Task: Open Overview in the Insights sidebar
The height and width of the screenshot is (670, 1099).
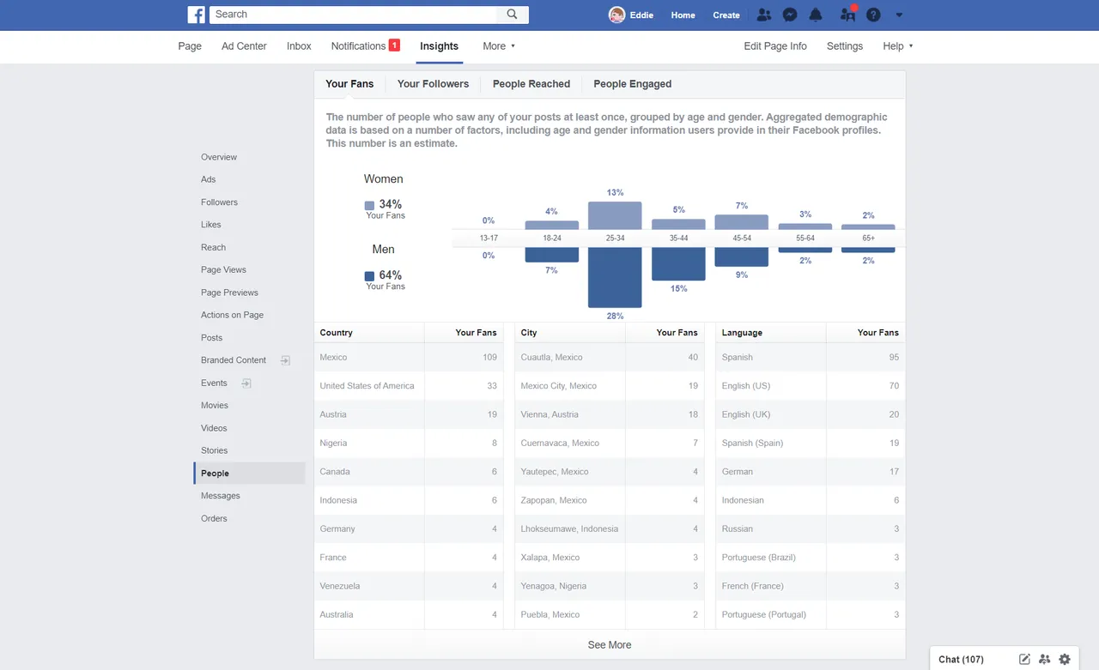Action: [219, 157]
